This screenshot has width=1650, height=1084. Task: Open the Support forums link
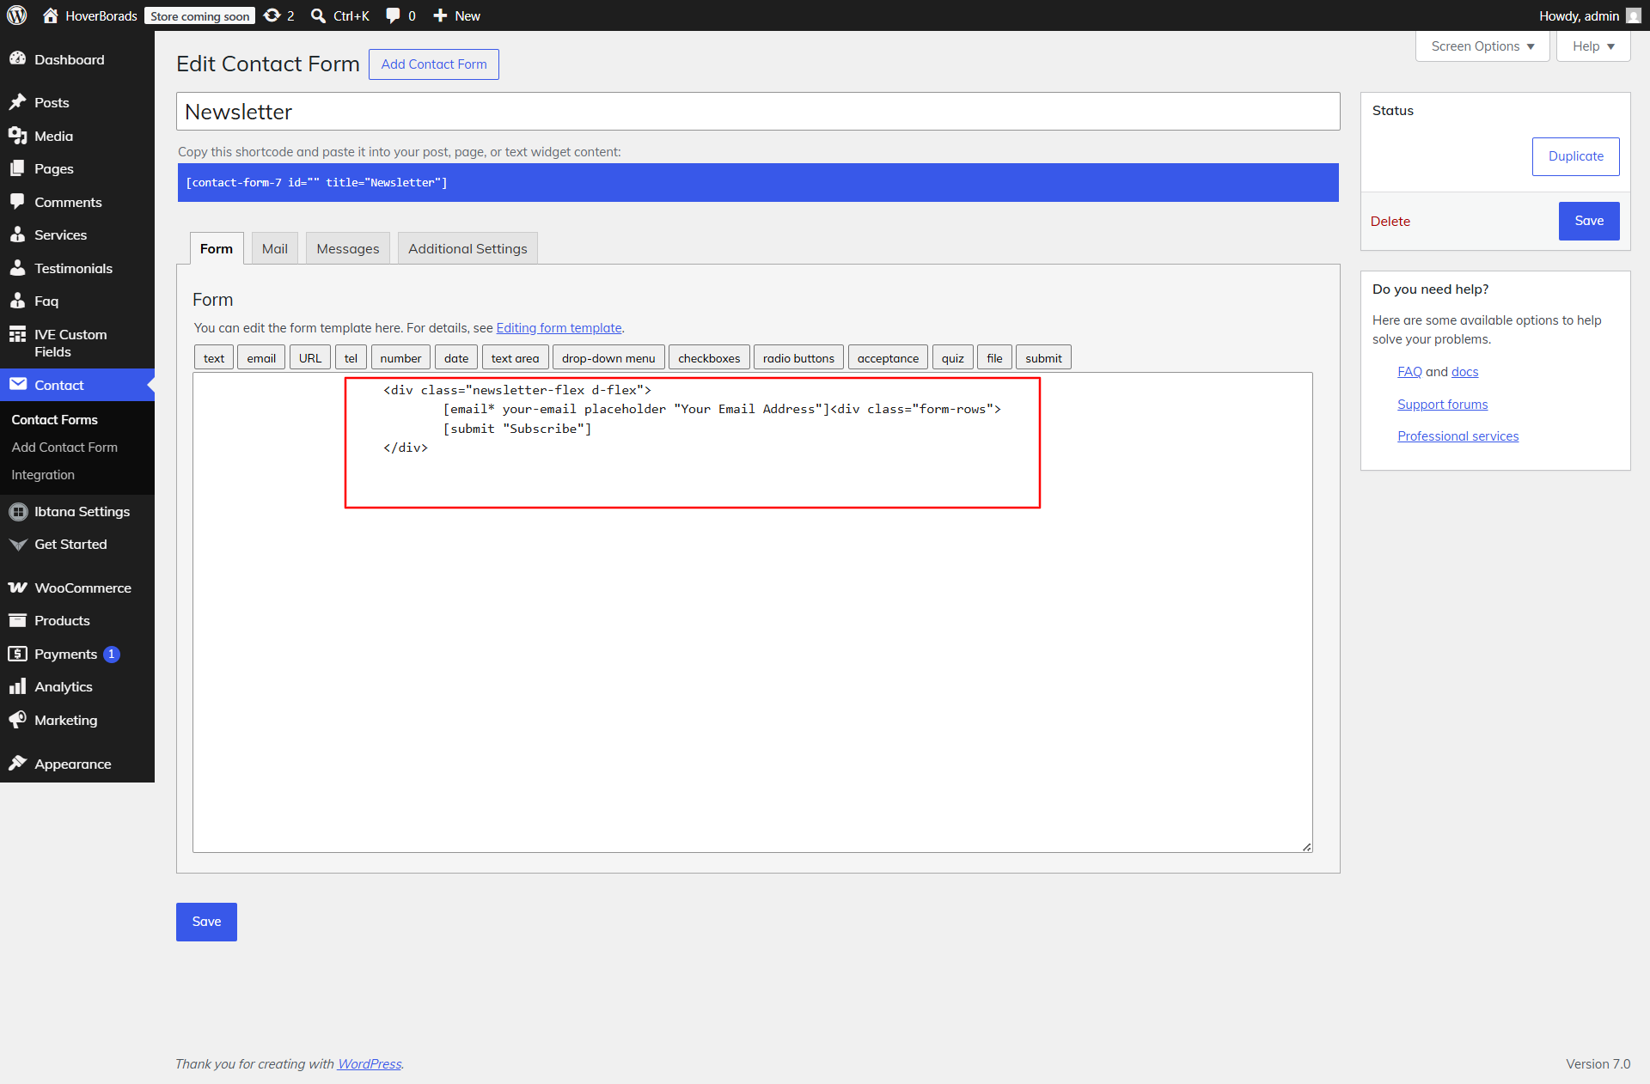[x=1442, y=405]
